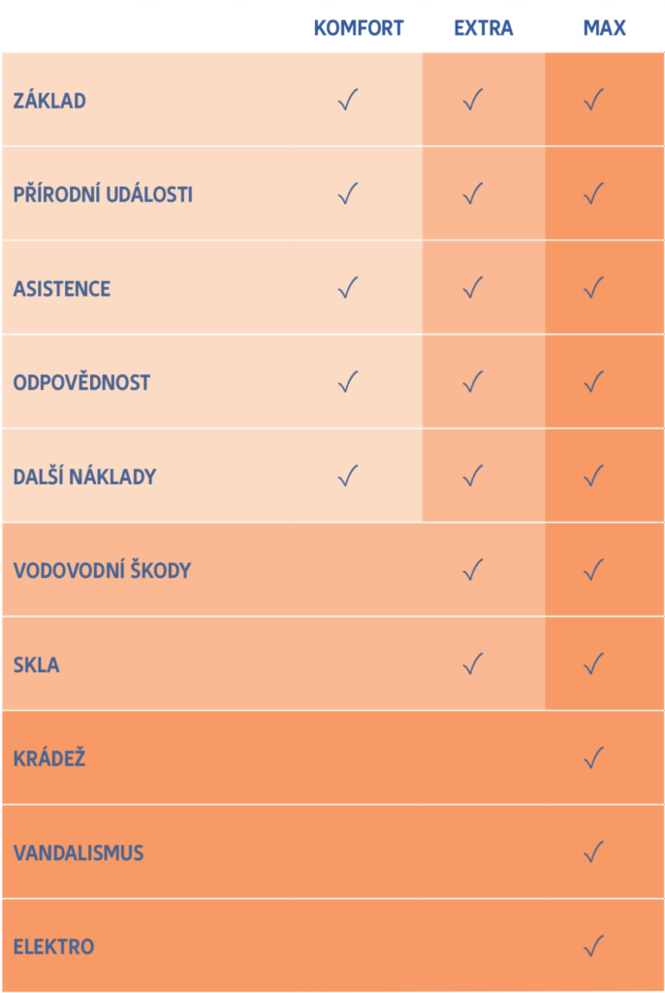
Task: Click the VODOVODNÍ ŠKODY row label
Action: (x=102, y=570)
